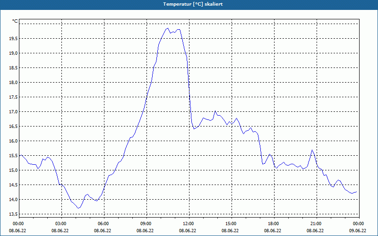Screen dimensions: 378x236
Task: Select the 18,5 y-axis label
Action: (13, 68)
